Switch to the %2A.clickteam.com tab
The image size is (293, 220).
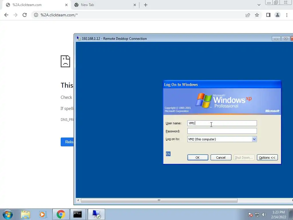click(35, 5)
